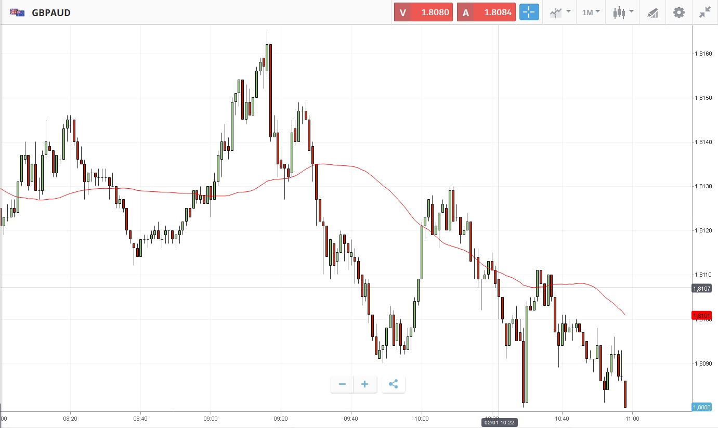This screenshot has height=428, width=718.
Task: Collapse chart with the shrink arrows icon
Action: point(704,12)
